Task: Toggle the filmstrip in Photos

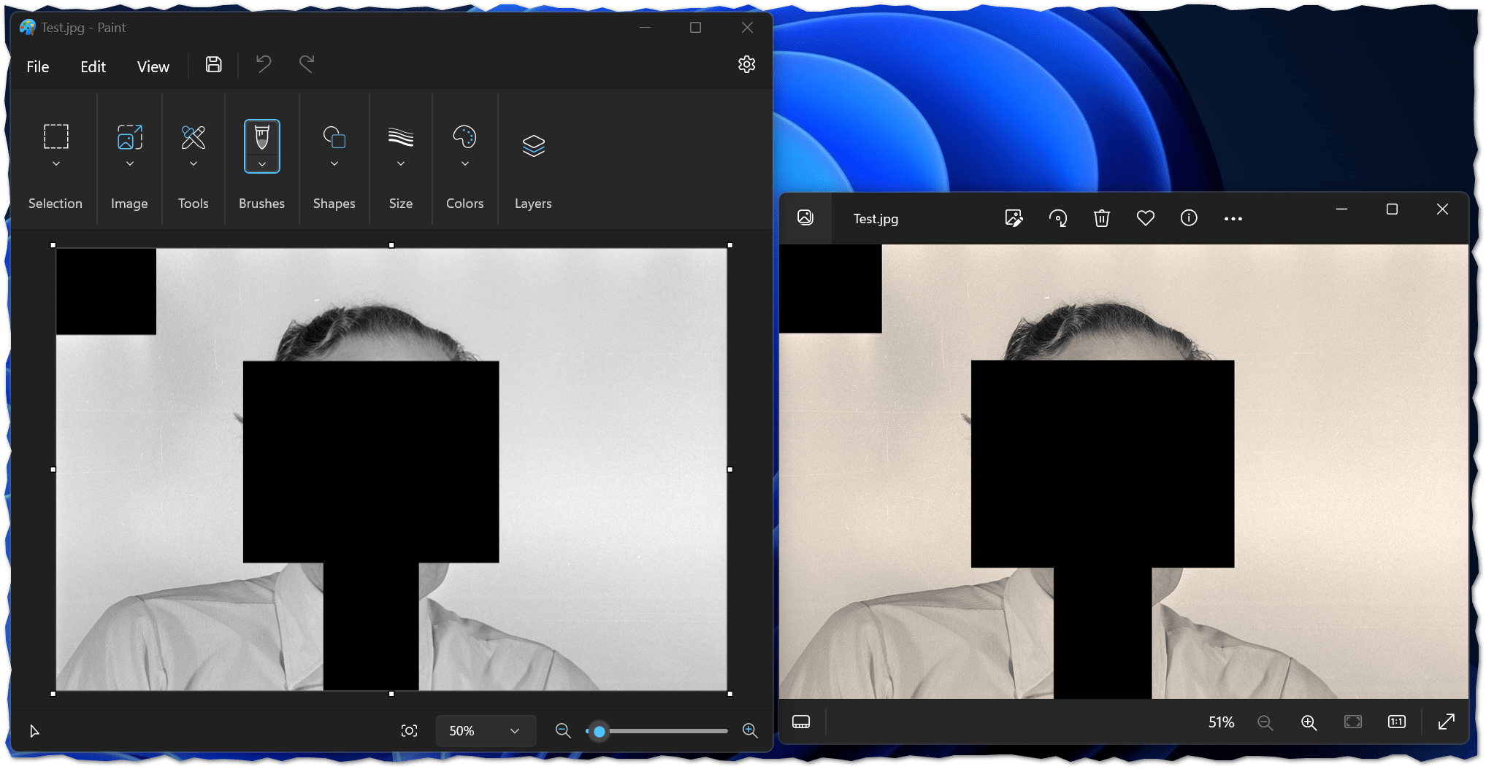Action: (801, 722)
